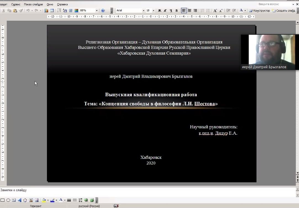The image size is (299, 208).
Task: Insert WordArt from the drawing toolbar
Action: (20, 200)
